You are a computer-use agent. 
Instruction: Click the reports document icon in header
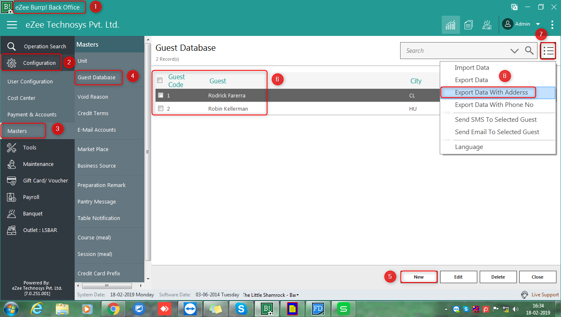tap(468, 25)
